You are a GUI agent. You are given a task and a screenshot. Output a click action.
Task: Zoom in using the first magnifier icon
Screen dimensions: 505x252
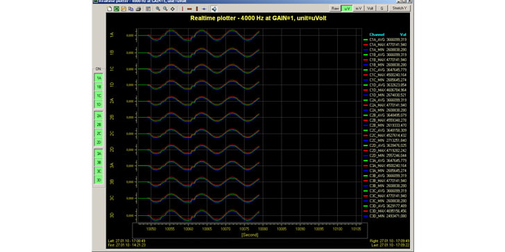click(x=158, y=9)
